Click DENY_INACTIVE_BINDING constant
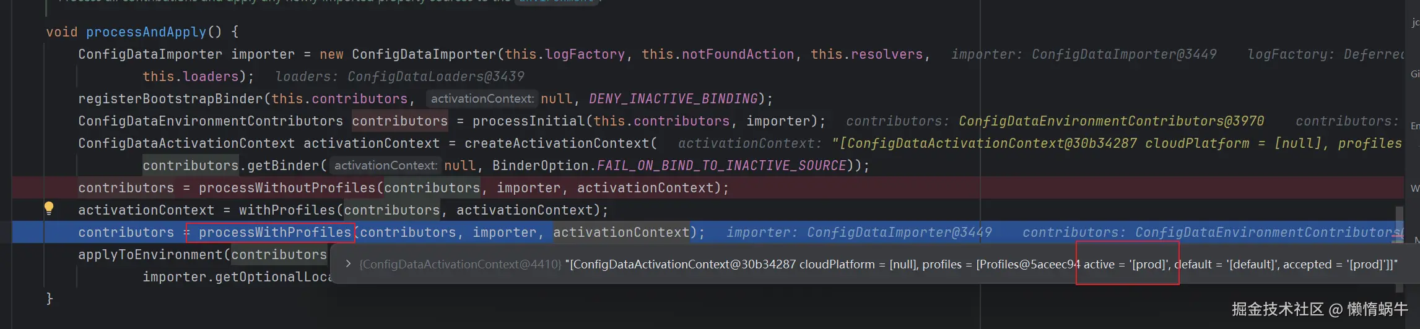This screenshot has width=1420, height=329. (673, 98)
